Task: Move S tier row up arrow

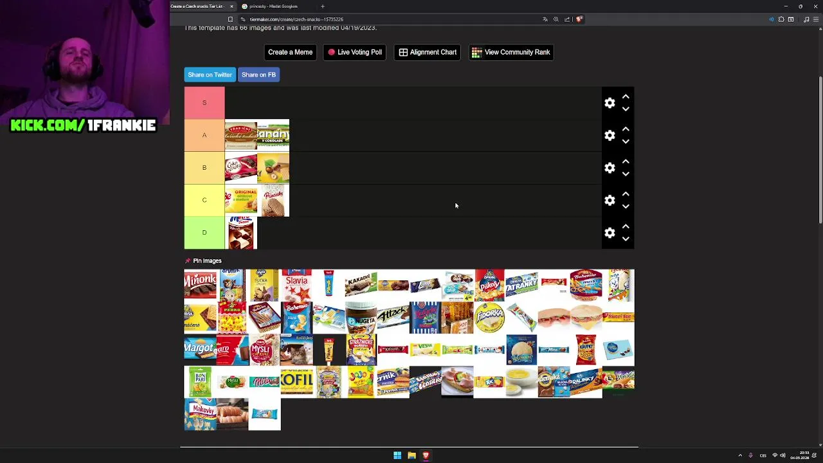Action: [x=626, y=96]
